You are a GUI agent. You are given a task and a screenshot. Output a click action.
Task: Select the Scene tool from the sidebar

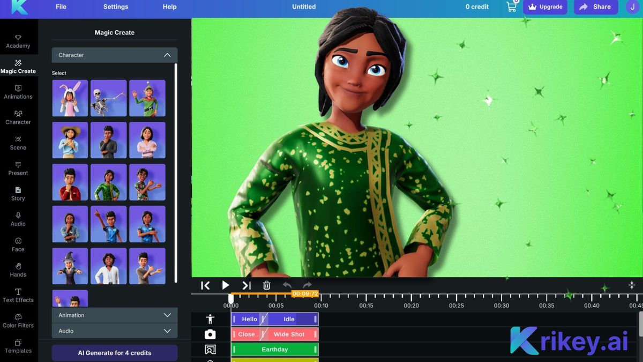(x=18, y=143)
